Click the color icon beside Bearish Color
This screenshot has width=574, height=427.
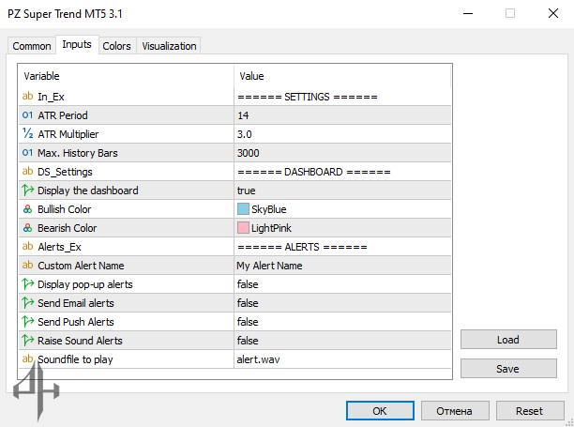coord(27,228)
